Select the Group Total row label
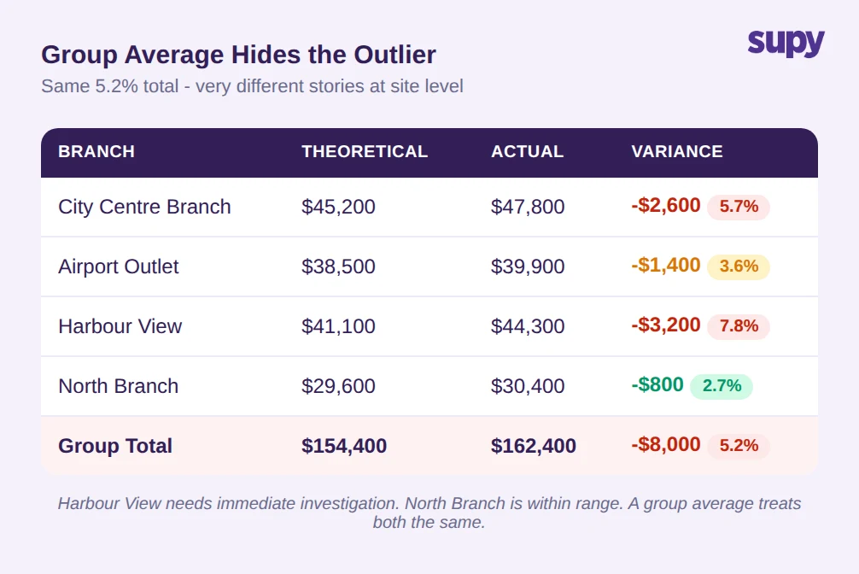The width and height of the screenshot is (859, 574). click(115, 446)
